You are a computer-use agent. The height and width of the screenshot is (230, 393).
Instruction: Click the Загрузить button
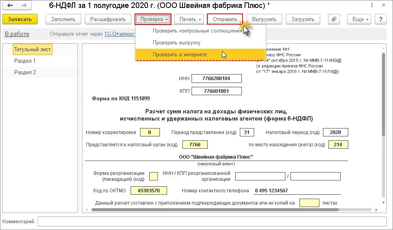tap(303, 19)
